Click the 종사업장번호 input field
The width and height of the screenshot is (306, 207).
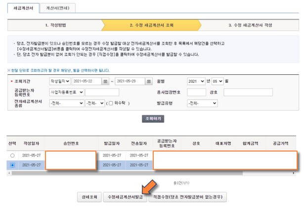click(x=197, y=92)
